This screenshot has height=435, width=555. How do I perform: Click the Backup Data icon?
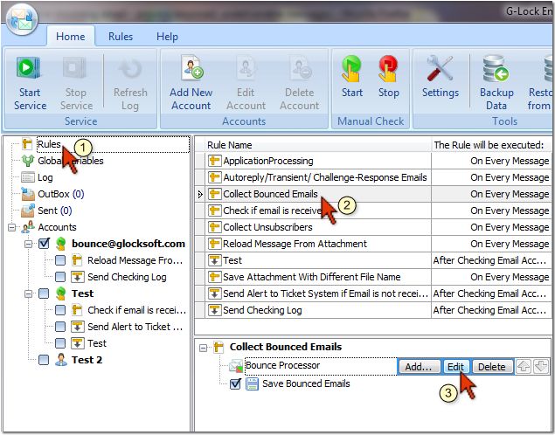[496, 69]
